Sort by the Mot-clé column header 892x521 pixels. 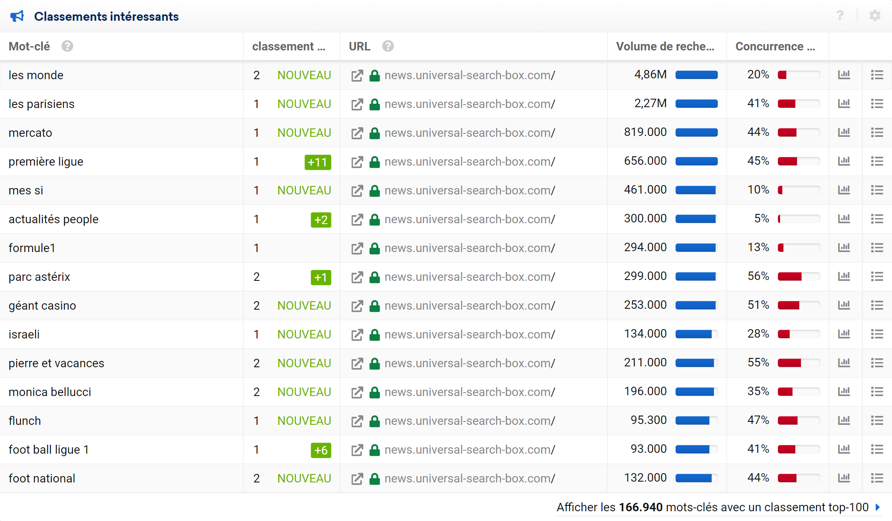click(x=29, y=46)
